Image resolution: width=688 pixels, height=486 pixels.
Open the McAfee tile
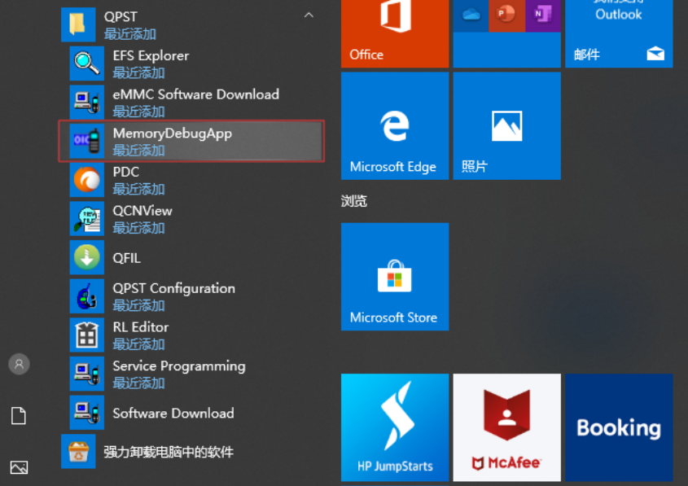(x=506, y=427)
